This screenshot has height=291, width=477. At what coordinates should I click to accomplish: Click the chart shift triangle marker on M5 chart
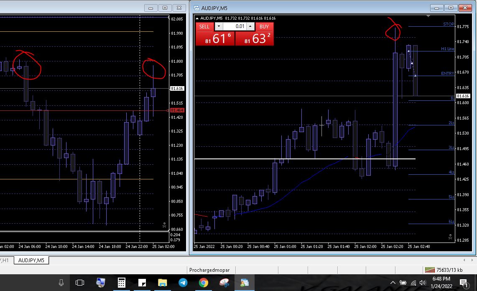pyautogui.click(x=429, y=16)
